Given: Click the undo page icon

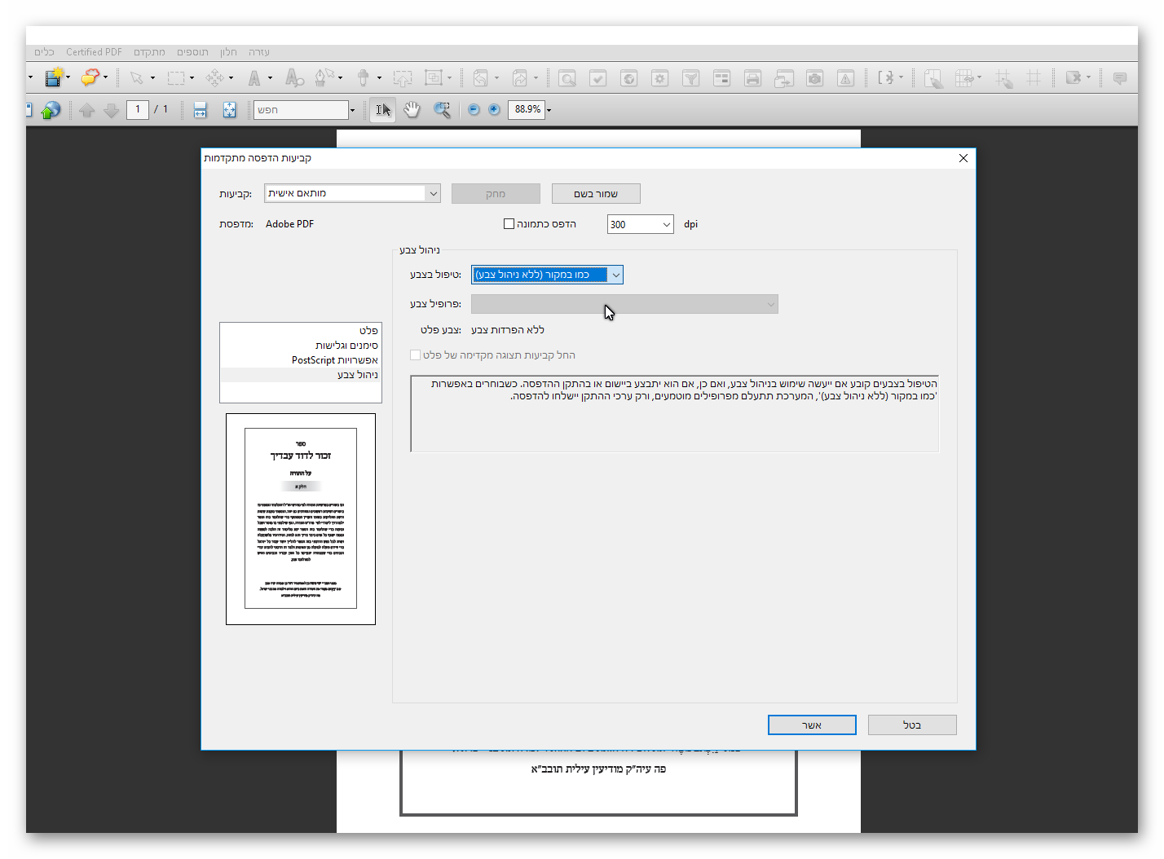Looking at the screenshot, I should (481, 78).
